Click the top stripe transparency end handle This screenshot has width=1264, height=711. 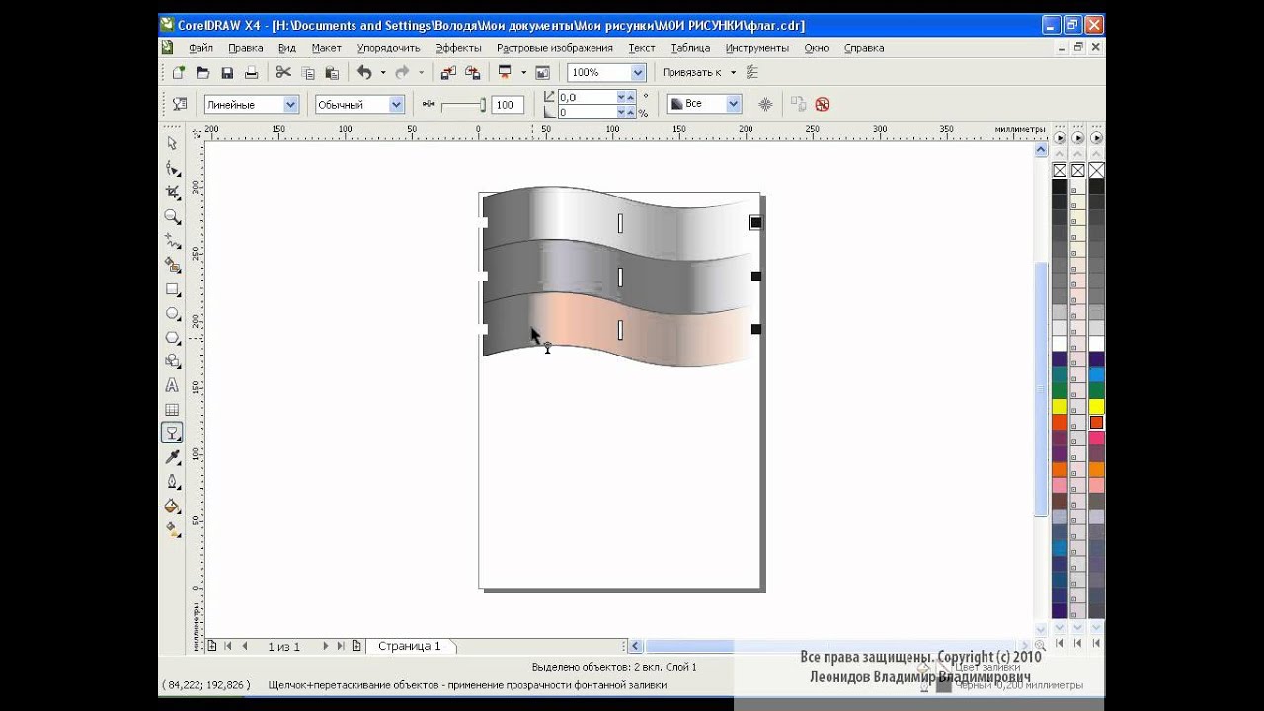point(755,223)
